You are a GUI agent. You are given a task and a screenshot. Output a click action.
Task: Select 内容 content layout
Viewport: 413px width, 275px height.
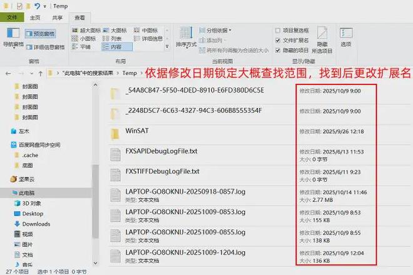point(116,47)
